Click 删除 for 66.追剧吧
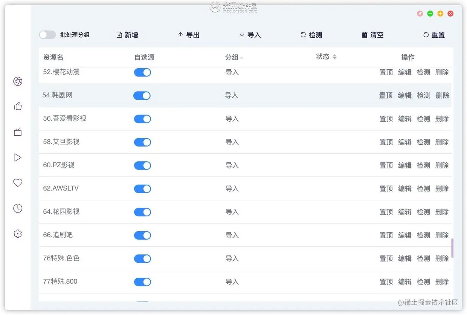 (442, 235)
